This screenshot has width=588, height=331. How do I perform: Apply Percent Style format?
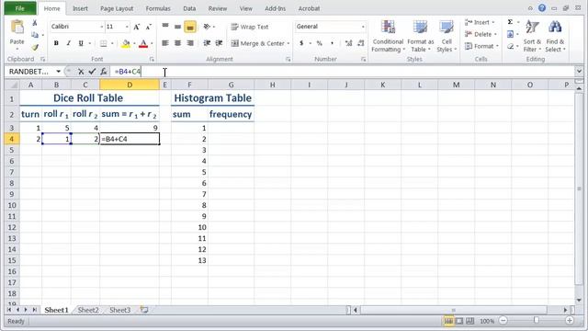pos(319,43)
